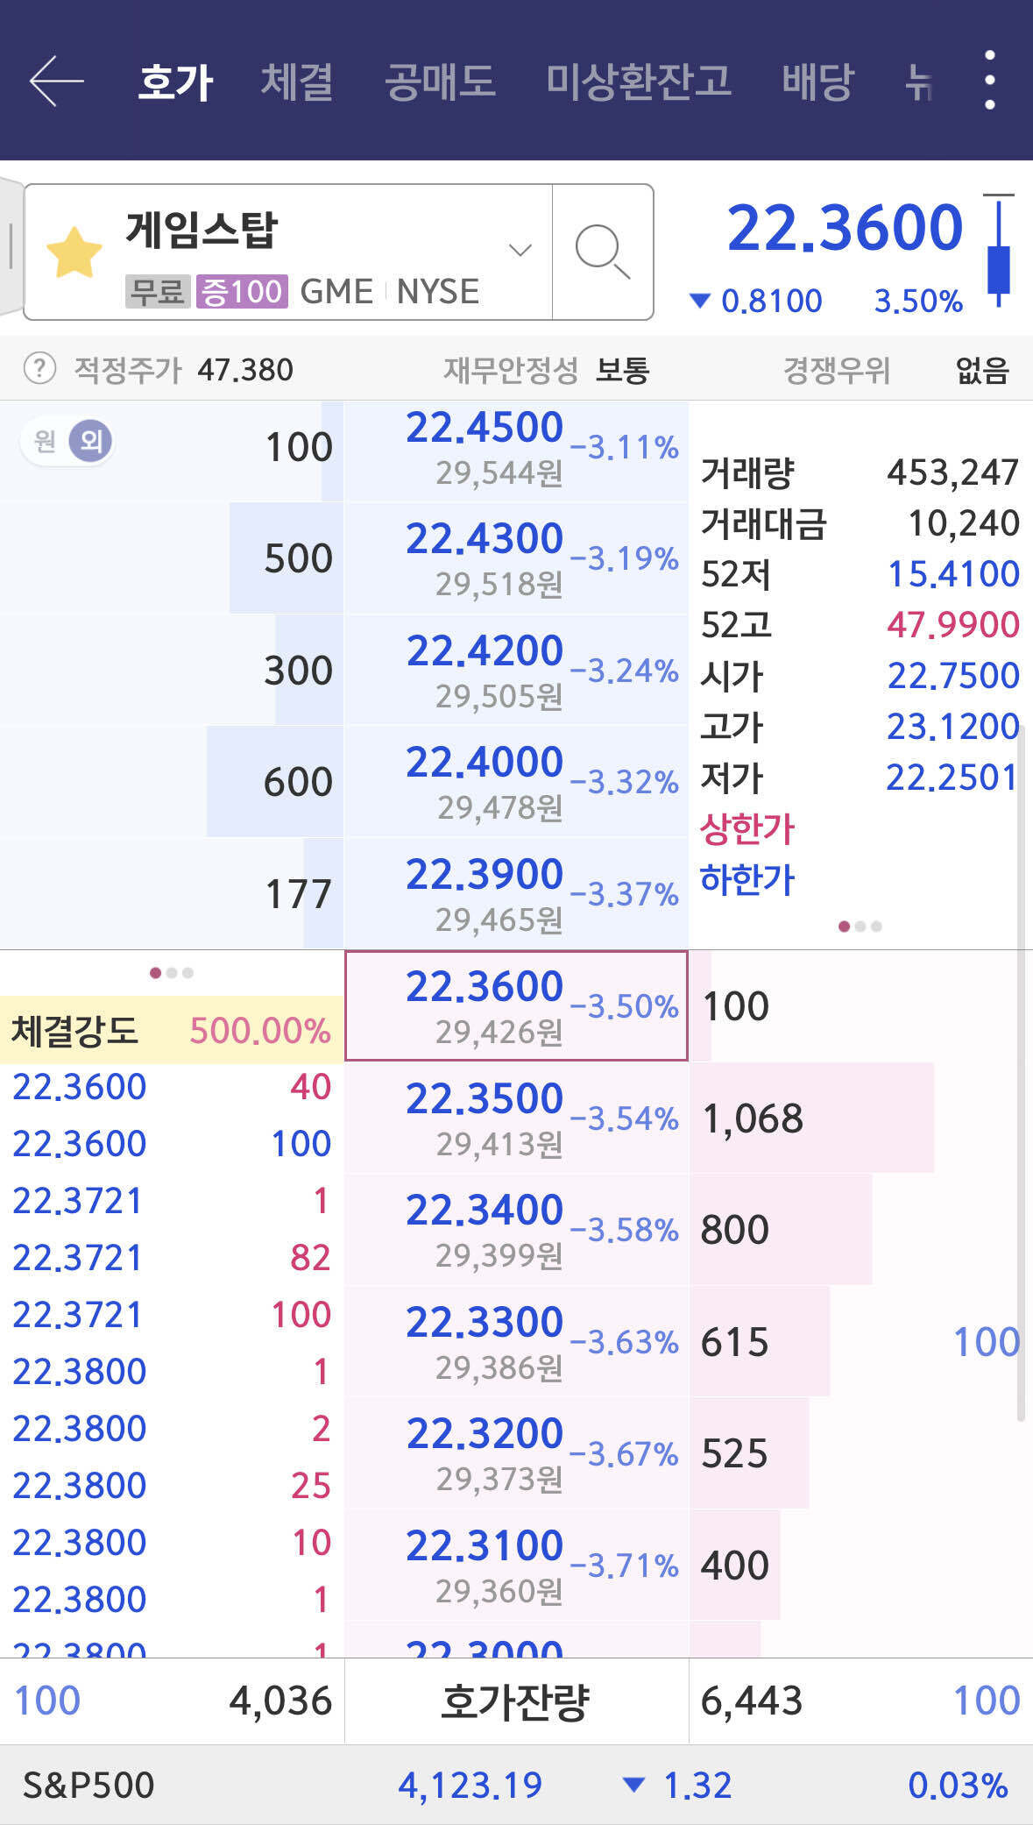This screenshot has width=1033, height=1825.
Task: Select the 22.4000 ask price row
Action: (516, 782)
